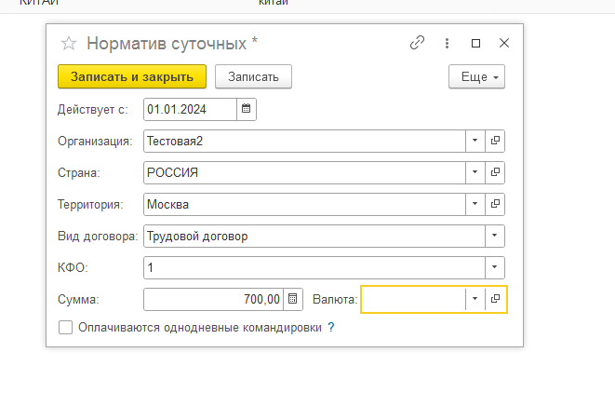Enable Оплачиваются однодневные командировки checkbox
Viewport: 615px width, 420px height.
(x=65, y=328)
